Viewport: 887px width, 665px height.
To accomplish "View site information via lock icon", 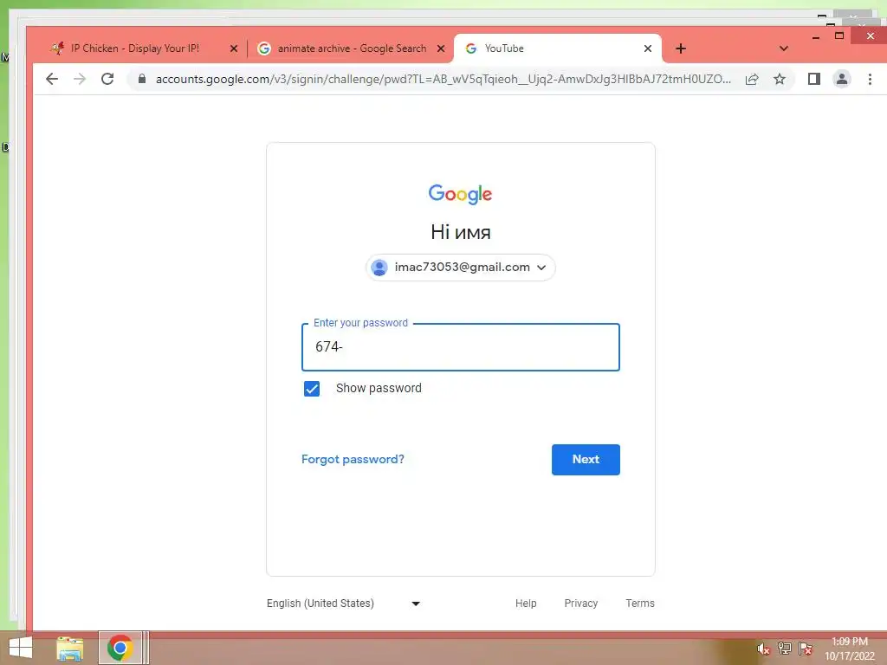I will click(x=142, y=79).
